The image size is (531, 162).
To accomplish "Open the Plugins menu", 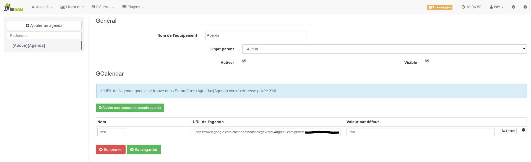I will pos(133,7).
